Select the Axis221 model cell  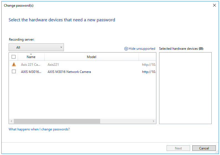(x=53, y=65)
